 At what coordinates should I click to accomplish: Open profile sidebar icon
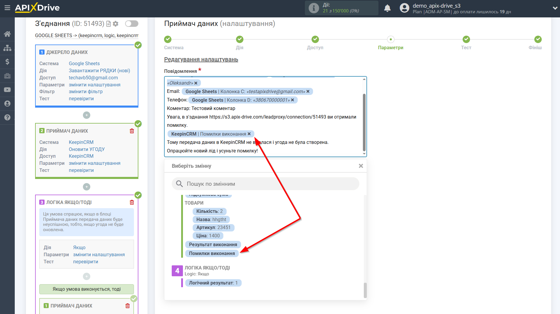(x=7, y=103)
